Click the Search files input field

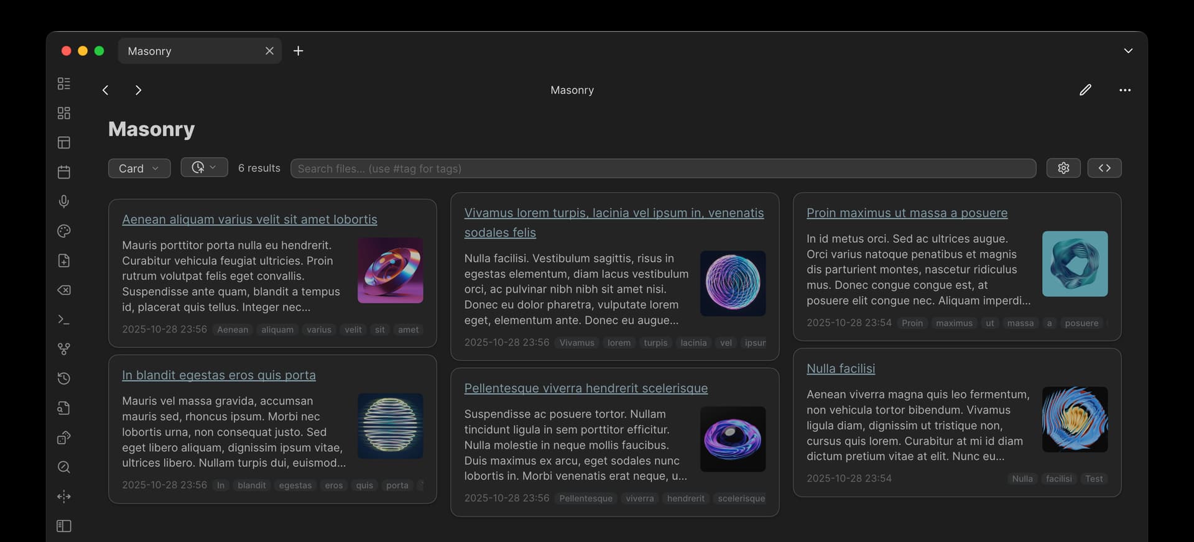click(x=663, y=168)
